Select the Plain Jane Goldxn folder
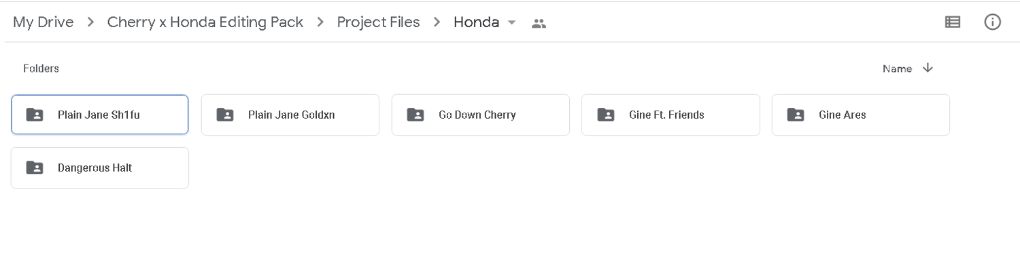This screenshot has height=257, width=1020. click(x=290, y=115)
